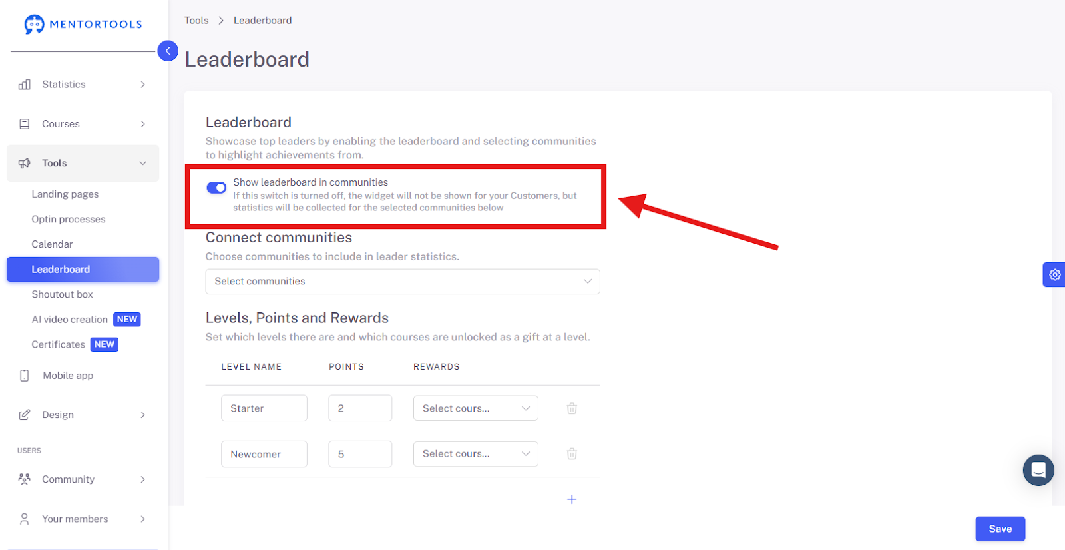Expand the Statistics menu

[x=83, y=85]
